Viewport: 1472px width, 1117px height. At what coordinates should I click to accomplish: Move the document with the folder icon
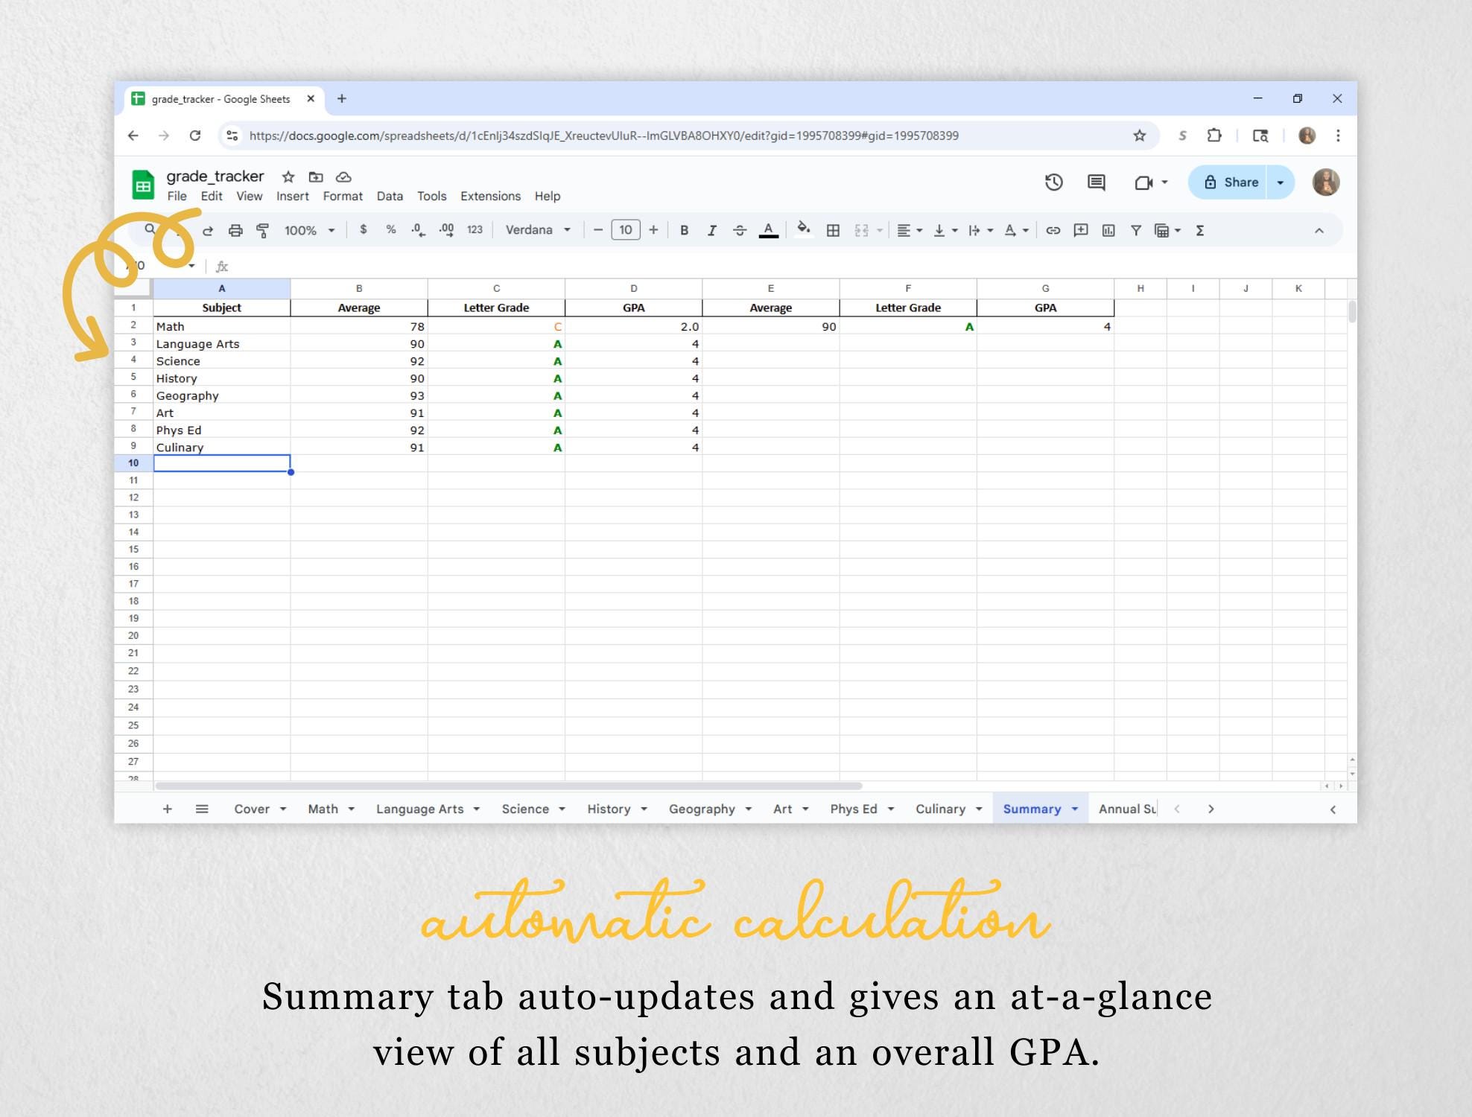coord(316,176)
